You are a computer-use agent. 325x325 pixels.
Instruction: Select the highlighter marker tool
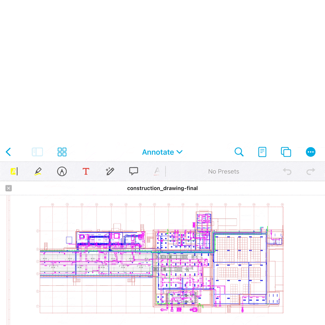(x=38, y=171)
